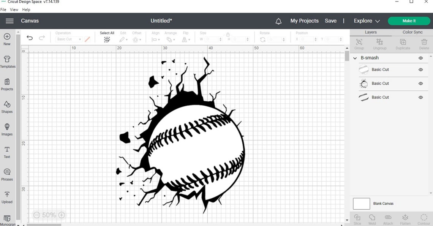433x226 pixels.
Task: Select the Contour tool
Action: 424,218
